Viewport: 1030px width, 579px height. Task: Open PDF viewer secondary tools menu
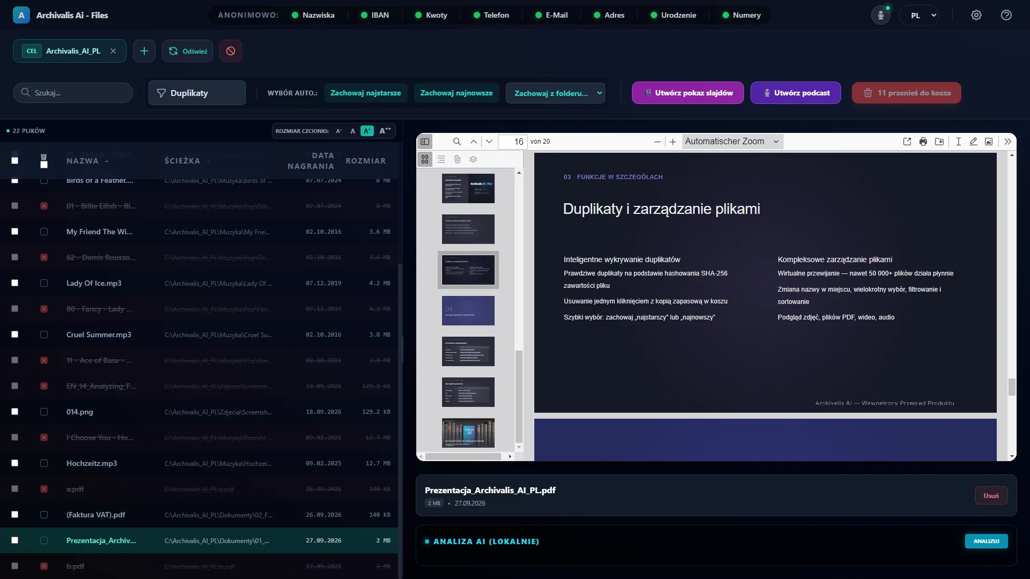point(1007,142)
